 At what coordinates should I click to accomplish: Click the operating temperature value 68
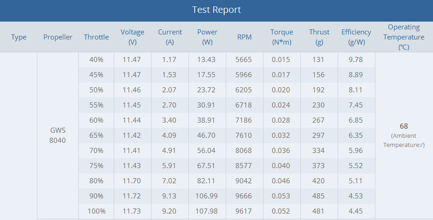(x=404, y=126)
